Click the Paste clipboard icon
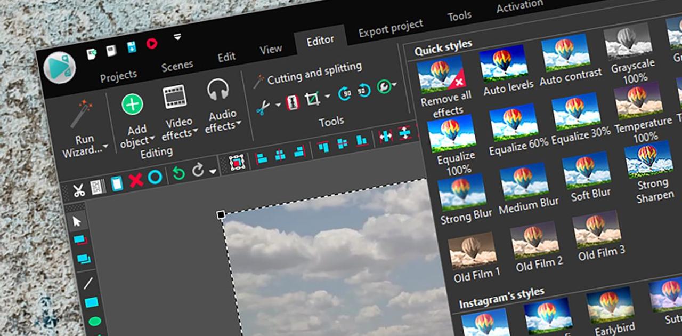This screenshot has width=682, height=336. pos(117,183)
